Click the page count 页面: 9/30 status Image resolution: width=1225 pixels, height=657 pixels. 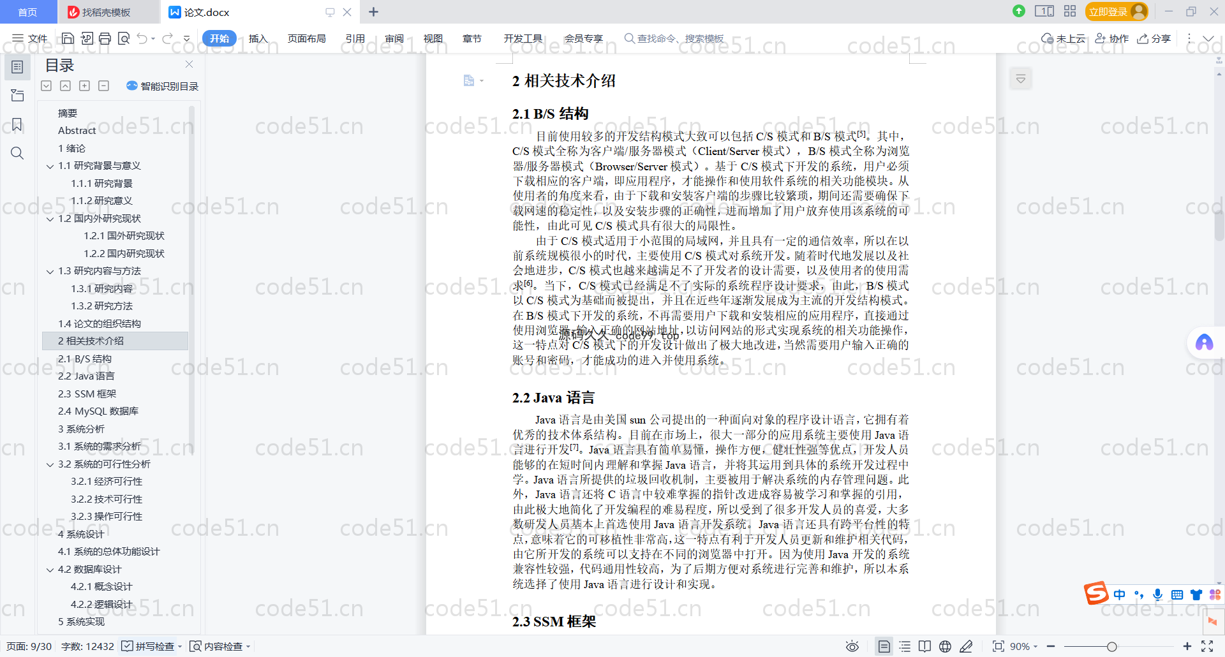pos(29,646)
